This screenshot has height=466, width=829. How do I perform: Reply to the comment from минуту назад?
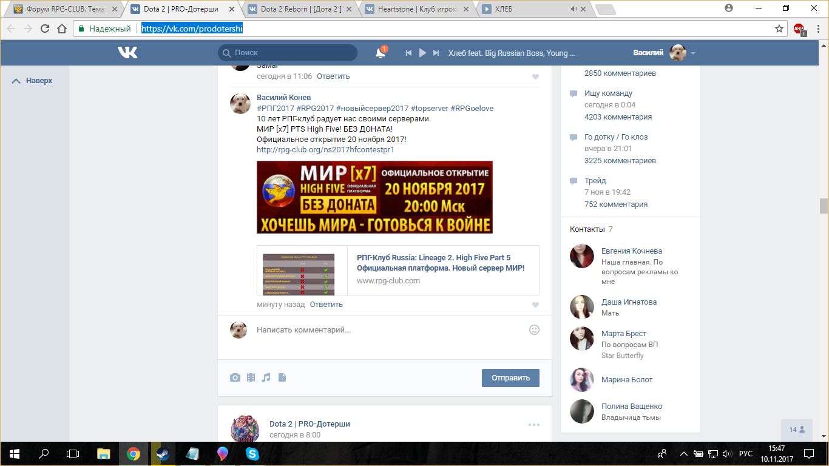point(327,305)
